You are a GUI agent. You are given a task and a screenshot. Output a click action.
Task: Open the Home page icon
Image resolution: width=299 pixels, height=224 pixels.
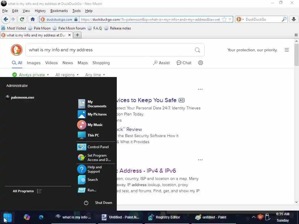click(33, 19)
